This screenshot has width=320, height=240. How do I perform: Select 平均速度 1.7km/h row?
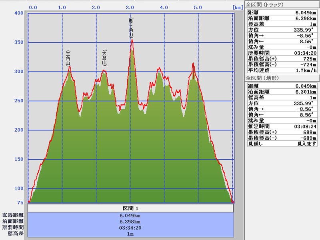click(282, 70)
